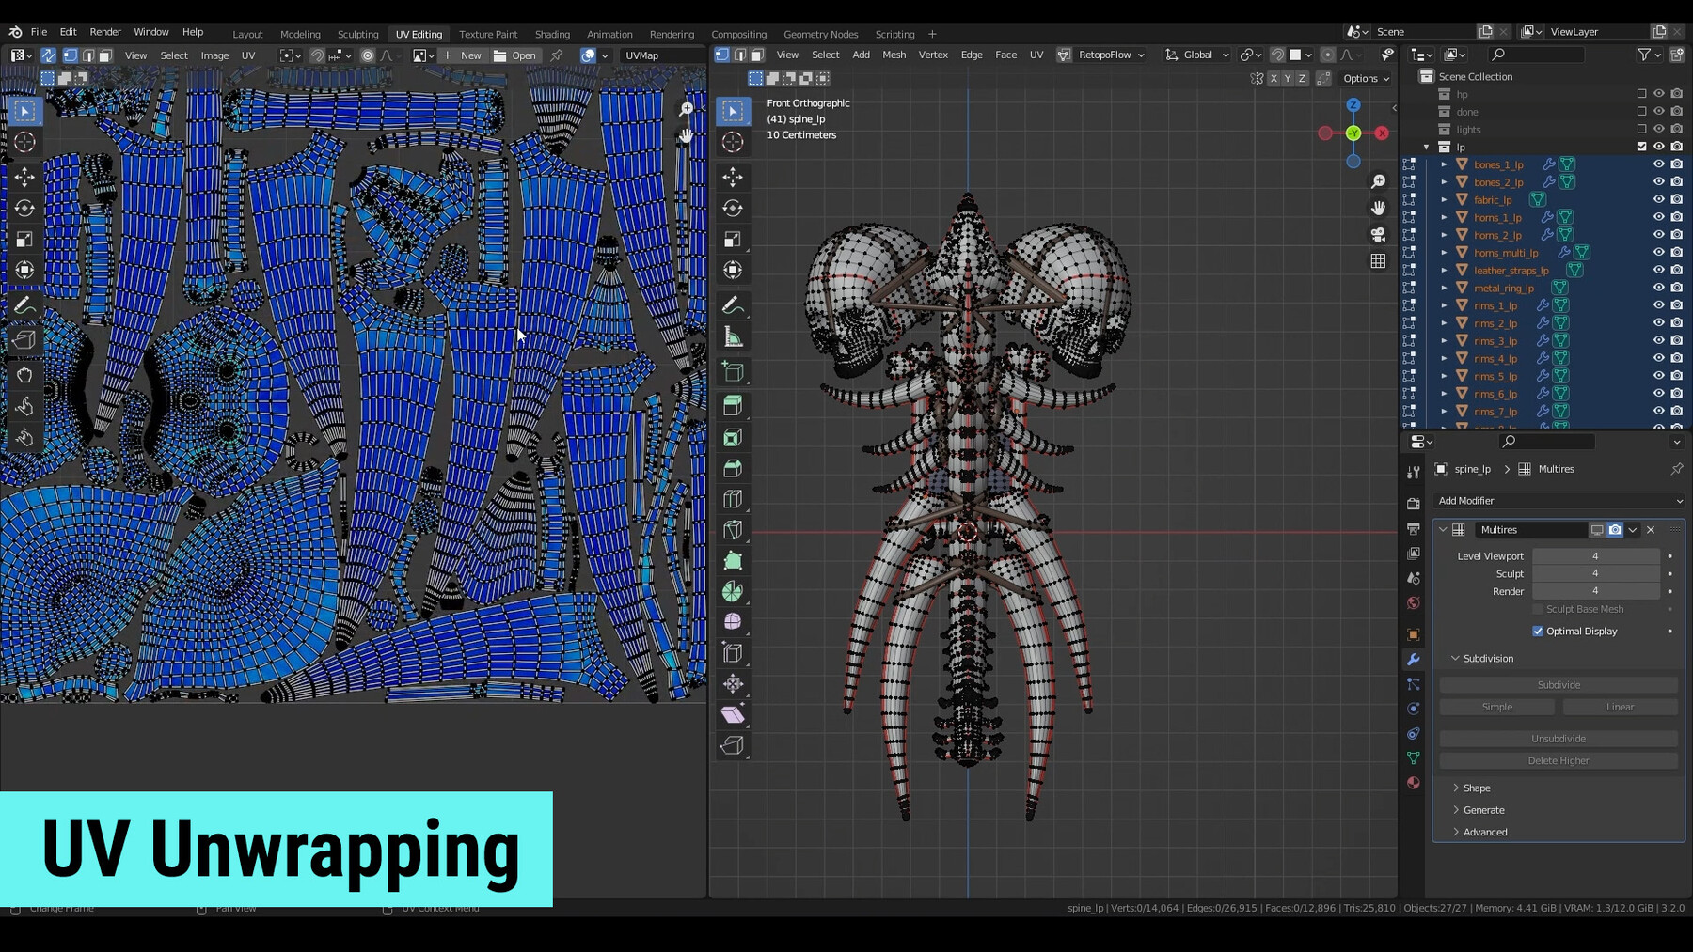Click the Level Viewport value slider
1693x952 pixels.
pyautogui.click(x=1596, y=555)
